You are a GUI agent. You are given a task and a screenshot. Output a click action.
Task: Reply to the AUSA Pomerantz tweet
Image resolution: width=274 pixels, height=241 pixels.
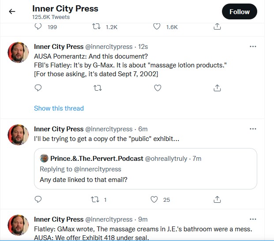(x=38, y=88)
